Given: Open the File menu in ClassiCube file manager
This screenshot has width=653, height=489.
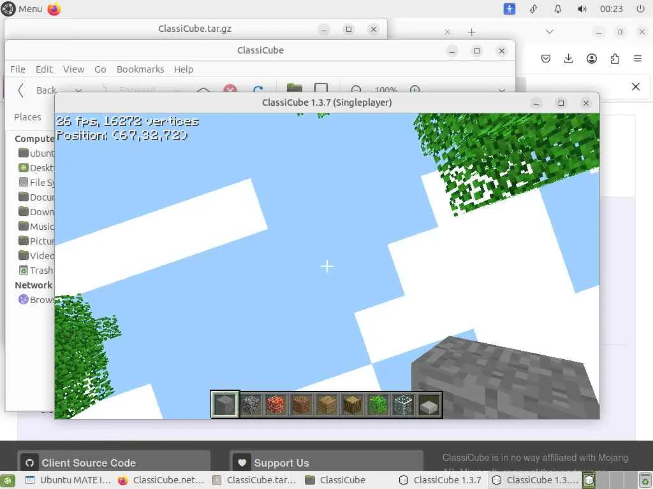Looking at the screenshot, I should [x=17, y=69].
